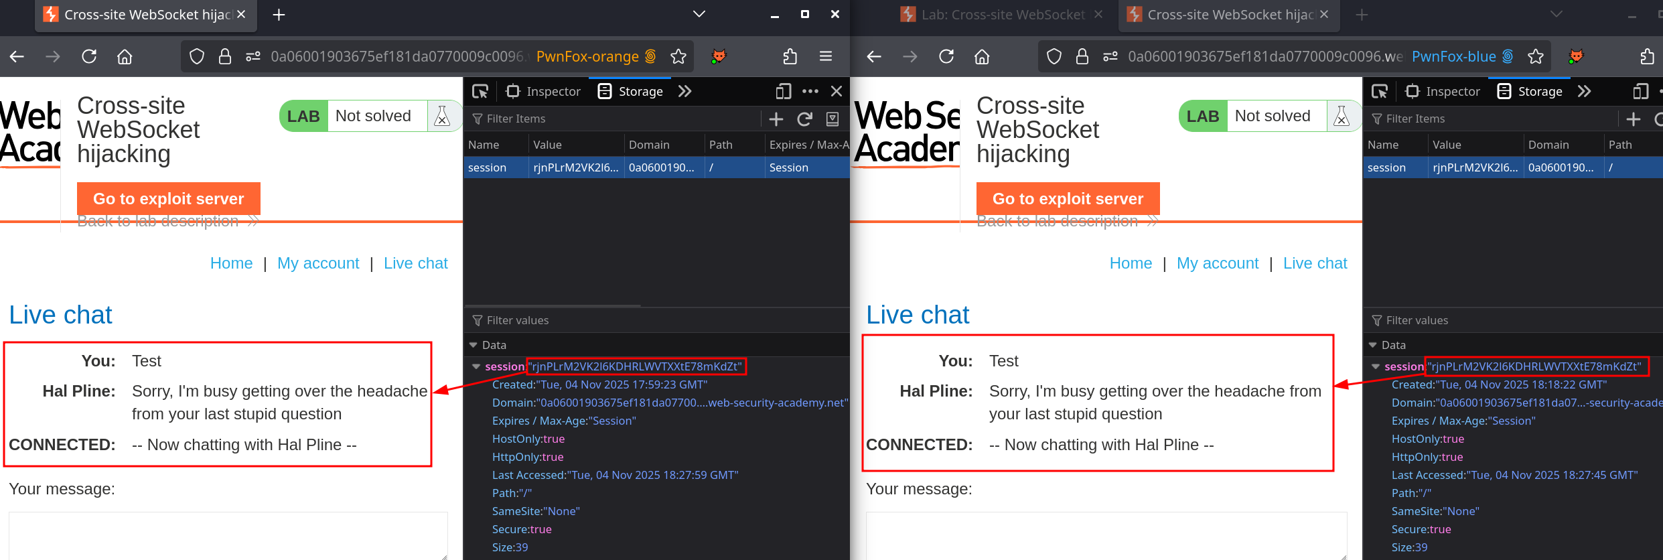The image size is (1663, 560).
Task: Toggle responsive design mode in left DevTools
Action: click(x=783, y=91)
